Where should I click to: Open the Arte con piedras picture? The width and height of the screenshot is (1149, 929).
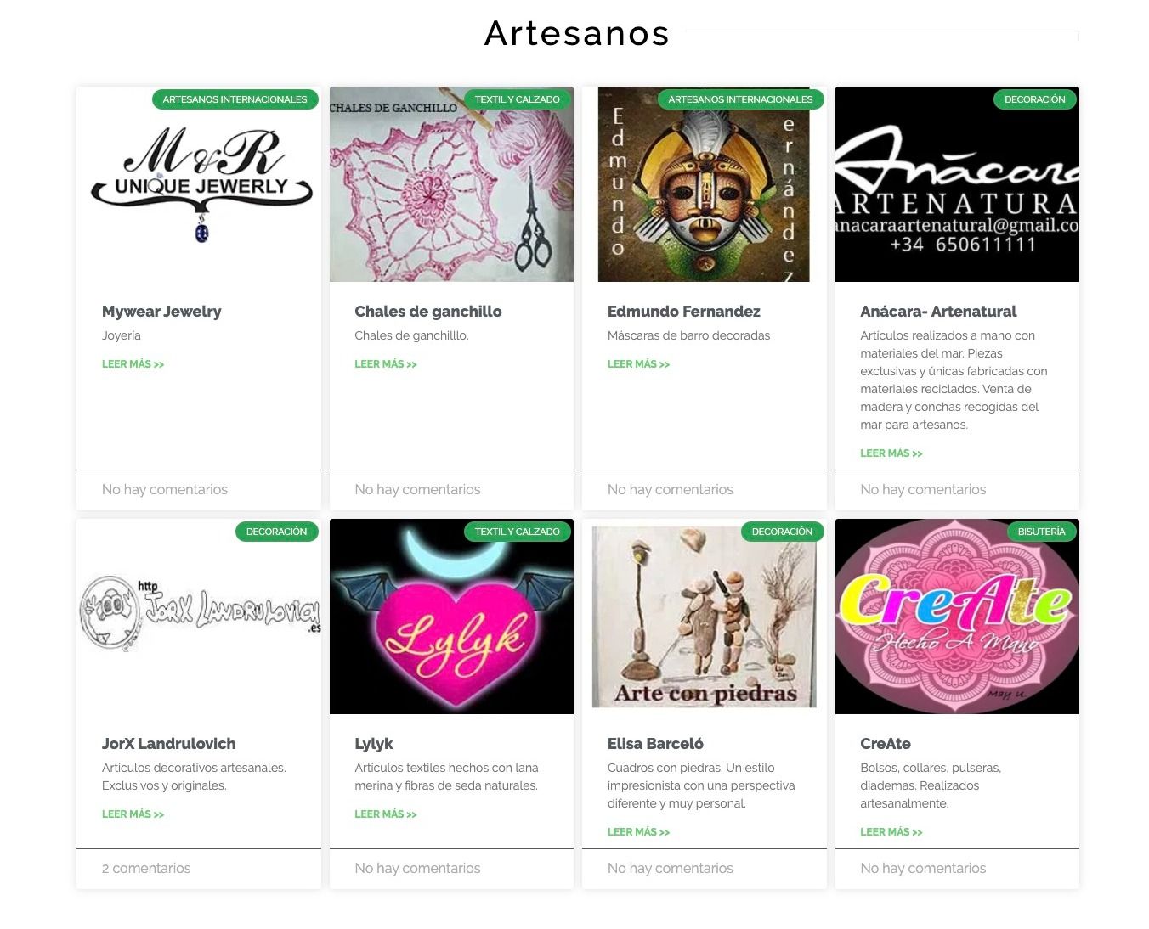click(x=704, y=617)
